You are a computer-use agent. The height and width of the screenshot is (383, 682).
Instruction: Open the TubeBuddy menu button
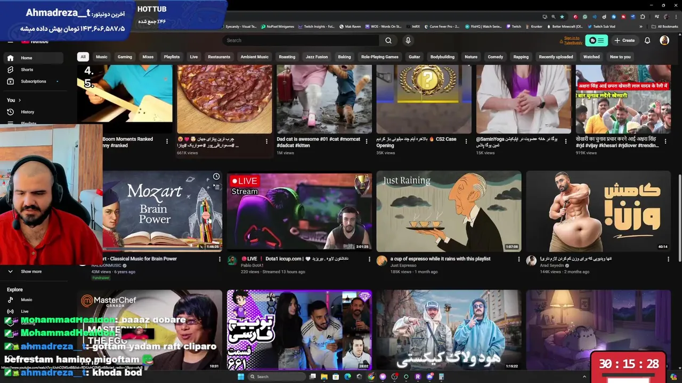596,40
